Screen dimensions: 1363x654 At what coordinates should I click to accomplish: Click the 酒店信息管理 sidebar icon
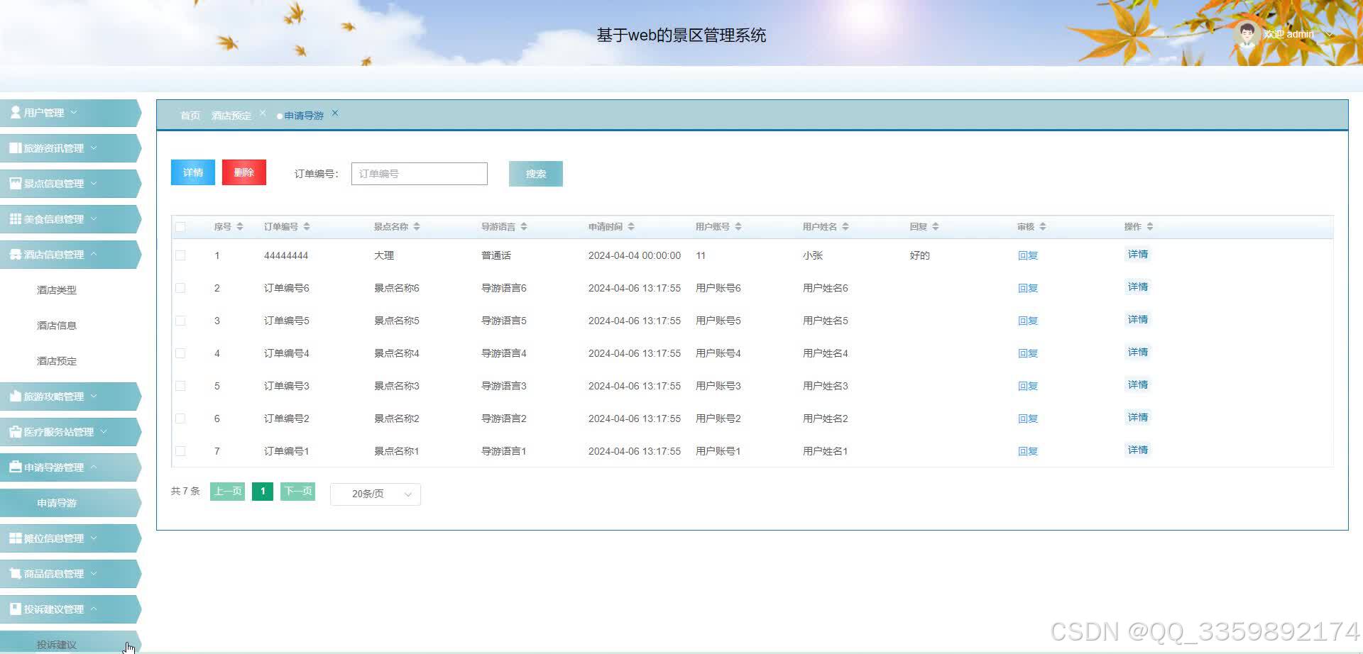coord(16,254)
